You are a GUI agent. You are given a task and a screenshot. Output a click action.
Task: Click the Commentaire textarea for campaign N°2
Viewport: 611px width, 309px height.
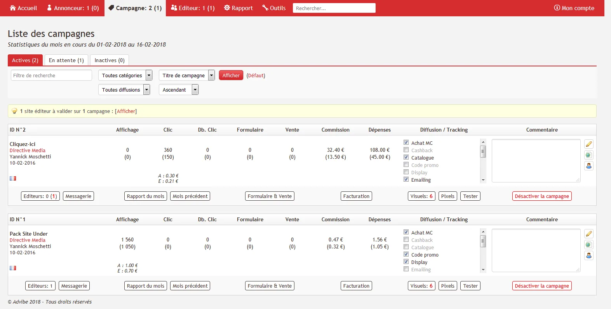pyautogui.click(x=536, y=161)
